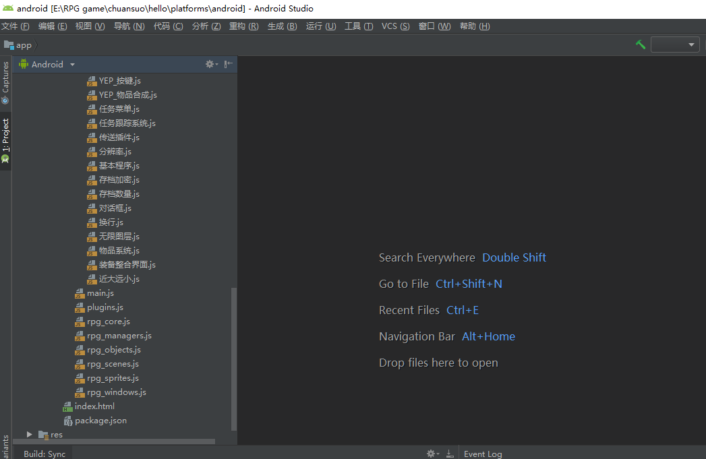The height and width of the screenshot is (459, 706).
Task: Switch to the Build: Sync tab
Action: [x=45, y=454]
